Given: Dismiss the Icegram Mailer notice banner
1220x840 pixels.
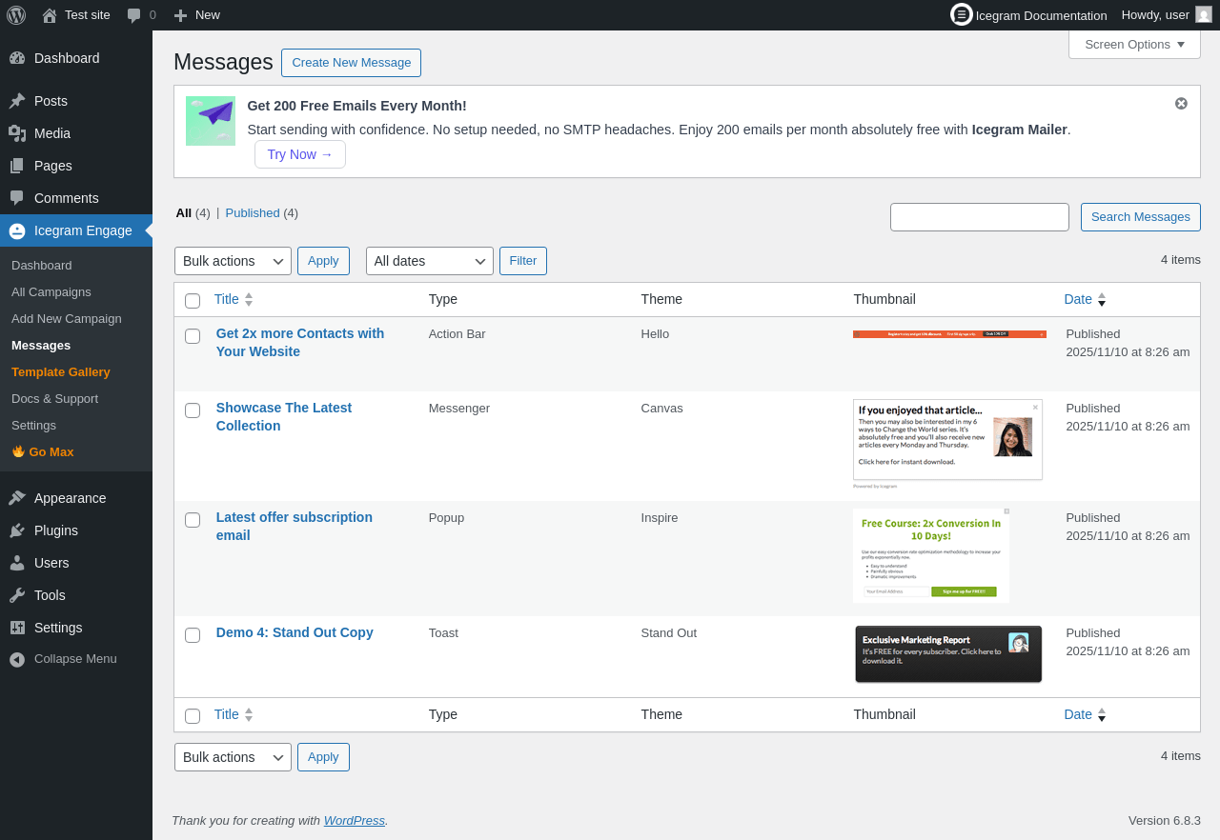Looking at the screenshot, I should (1181, 104).
